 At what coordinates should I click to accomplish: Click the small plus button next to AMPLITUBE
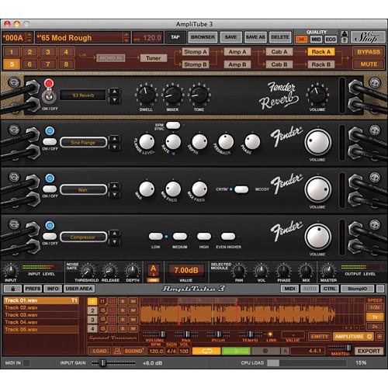click(379, 336)
